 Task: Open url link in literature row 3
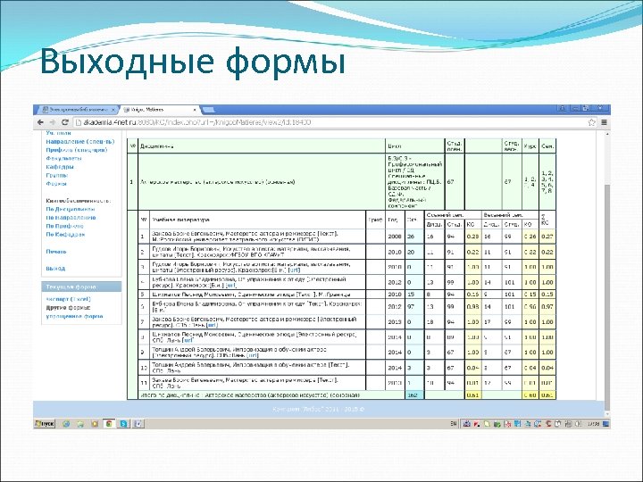click(x=294, y=270)
